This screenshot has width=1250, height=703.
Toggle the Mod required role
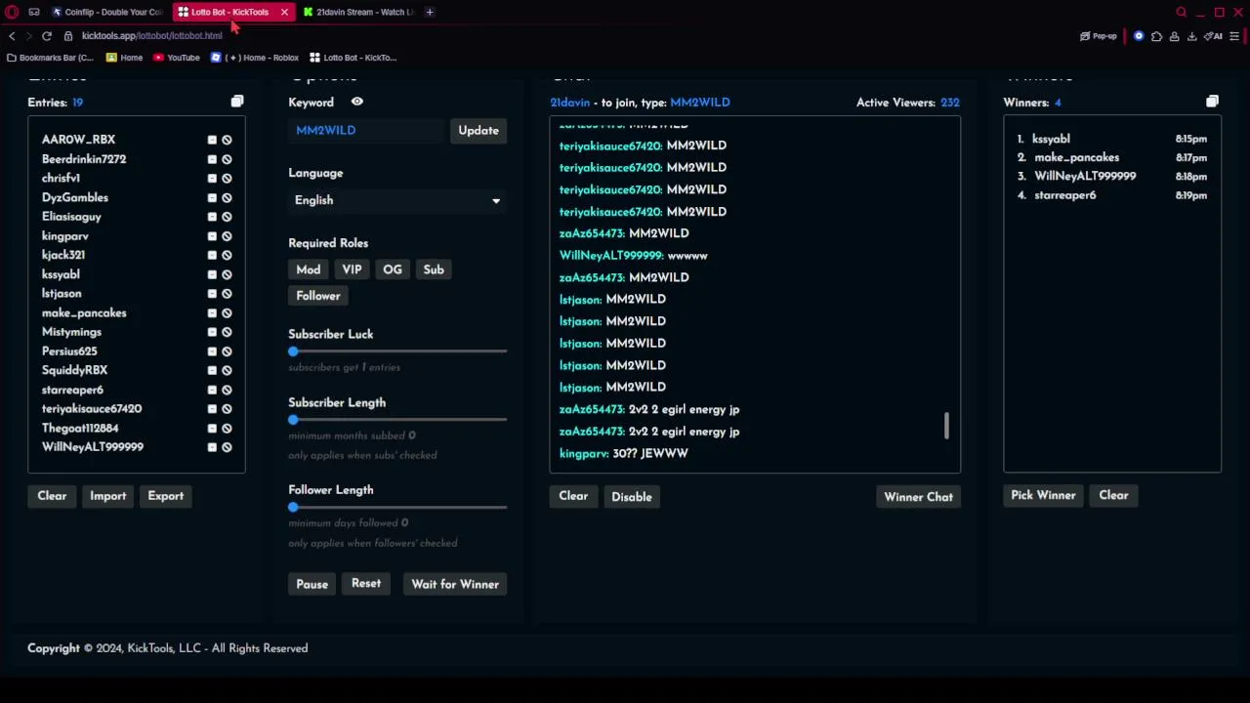[x=309, y=269]
